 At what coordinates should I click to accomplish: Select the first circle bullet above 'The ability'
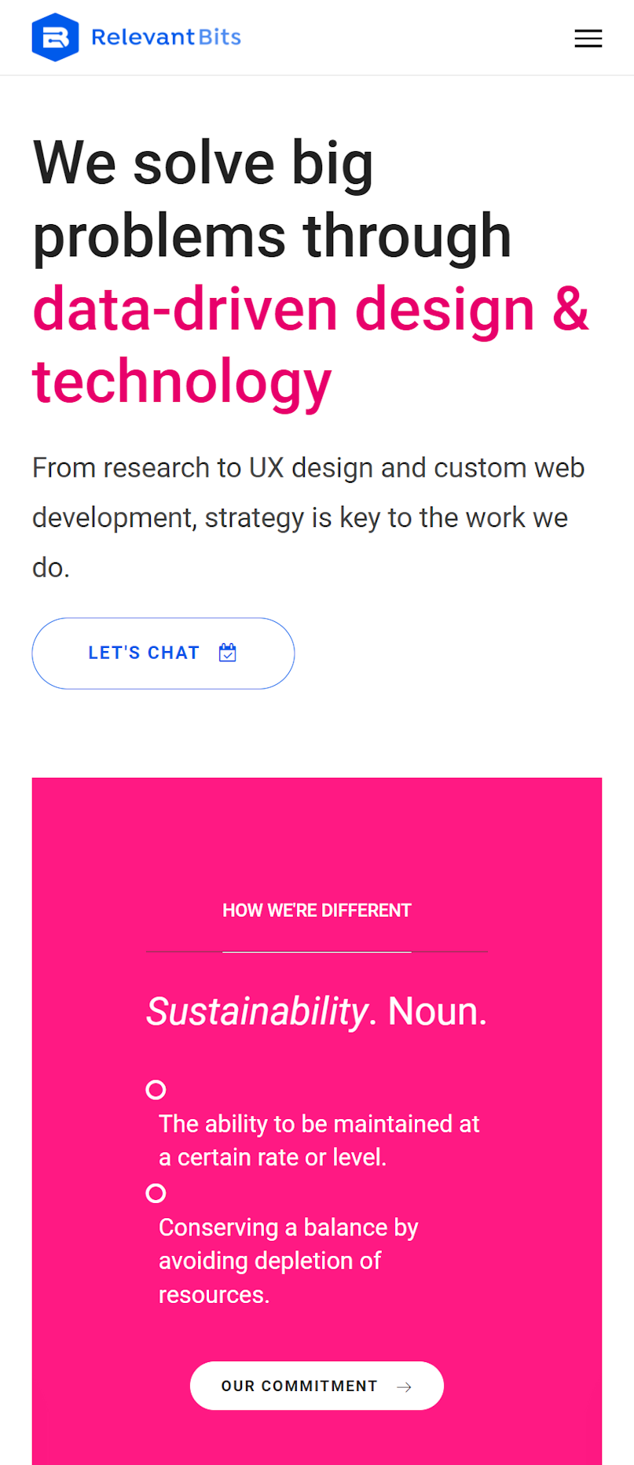point(156,1090)
